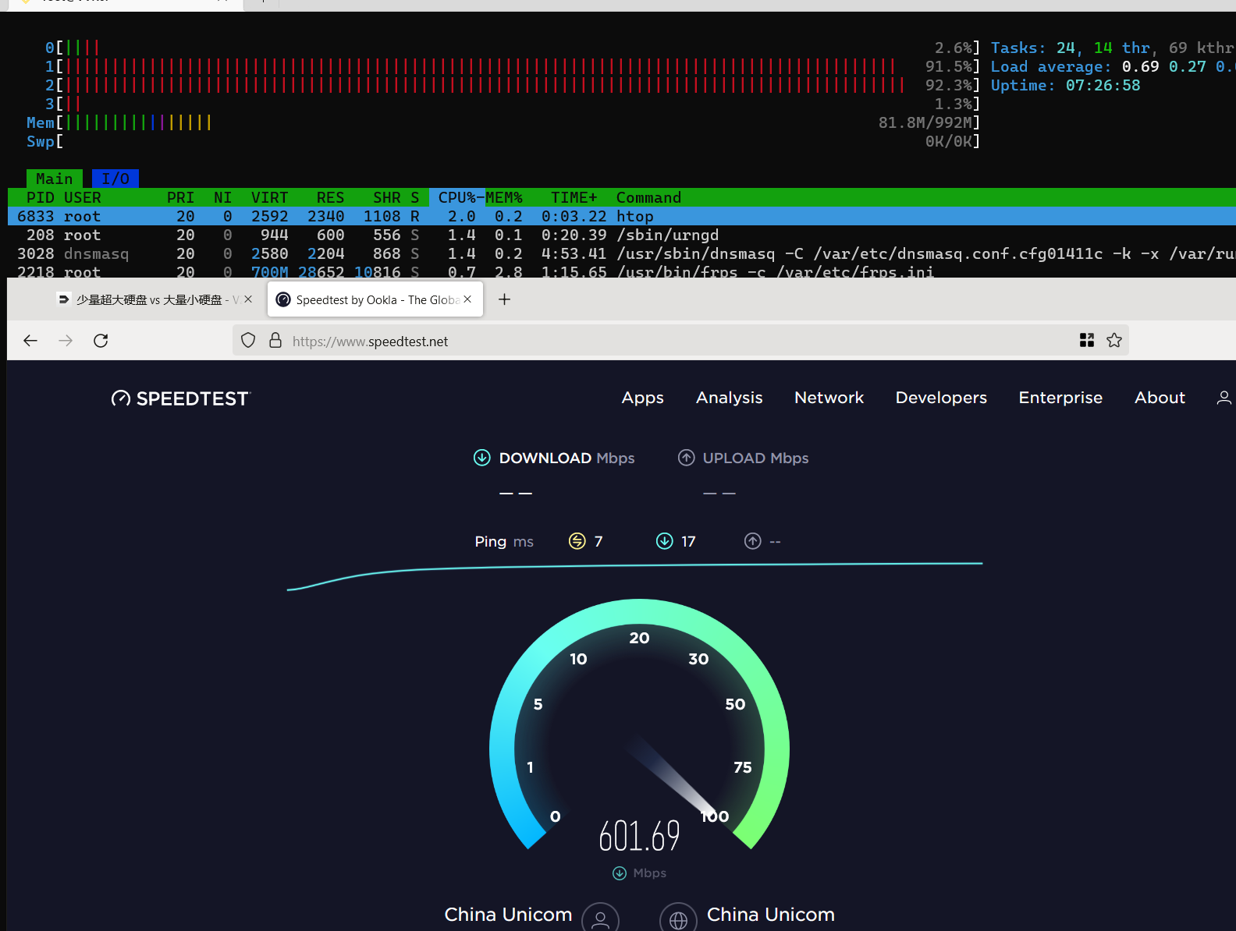1236x931 pixels.
Task: Switch to htop I/O tab
Action: 115,179
